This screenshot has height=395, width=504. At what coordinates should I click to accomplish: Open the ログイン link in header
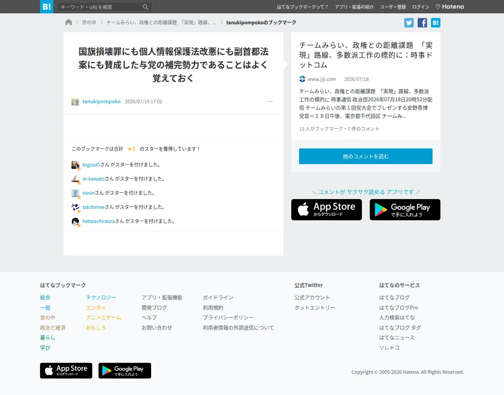tap(421, 7)
